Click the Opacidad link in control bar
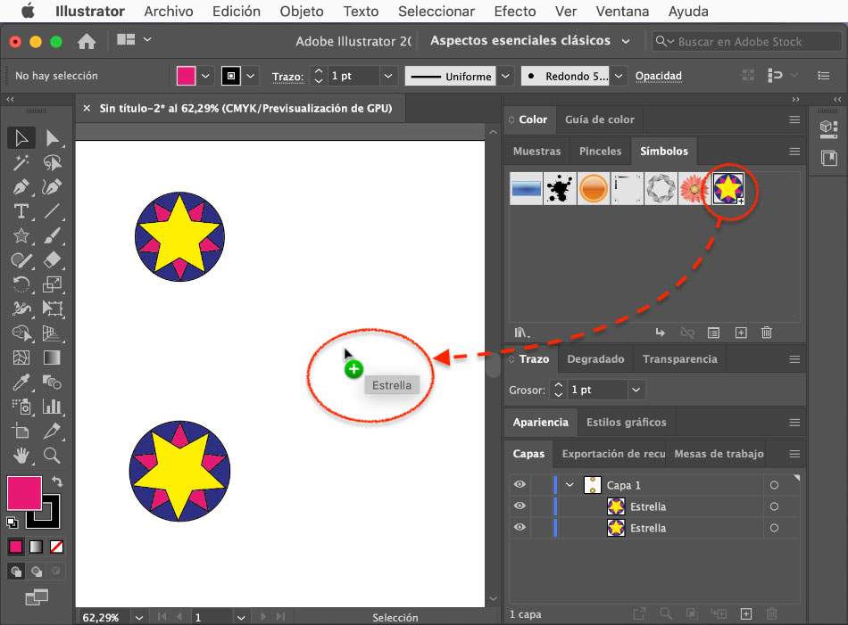The width and height of the screenshot is (848, 625). click(658, 77)
